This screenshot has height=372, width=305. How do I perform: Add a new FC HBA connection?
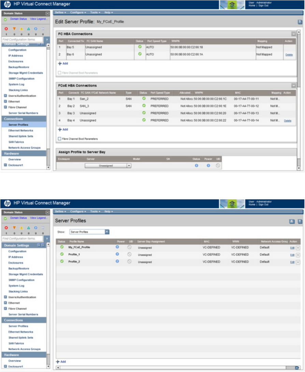pos(63,63)
